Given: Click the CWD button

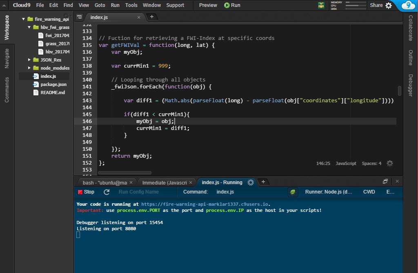Looking at the screenshot, I should pyautogui.click(x=369, y=192).
